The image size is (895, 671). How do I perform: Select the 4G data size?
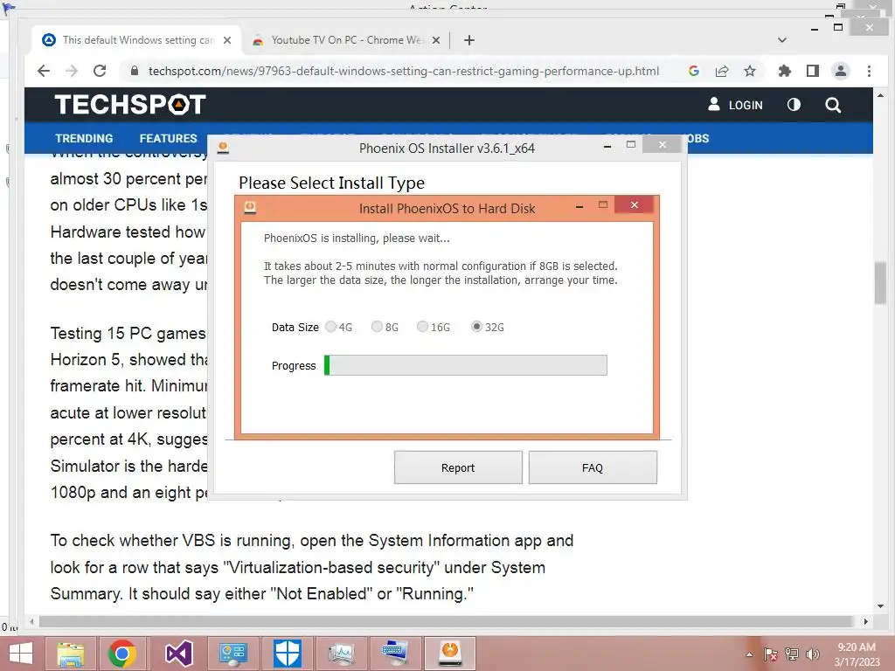(x=330, y=327)
